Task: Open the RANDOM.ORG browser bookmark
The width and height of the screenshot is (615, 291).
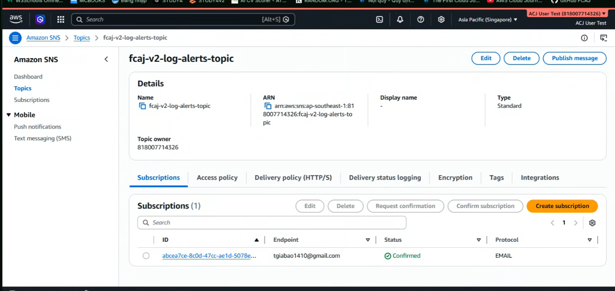Action: pos(323,1)
